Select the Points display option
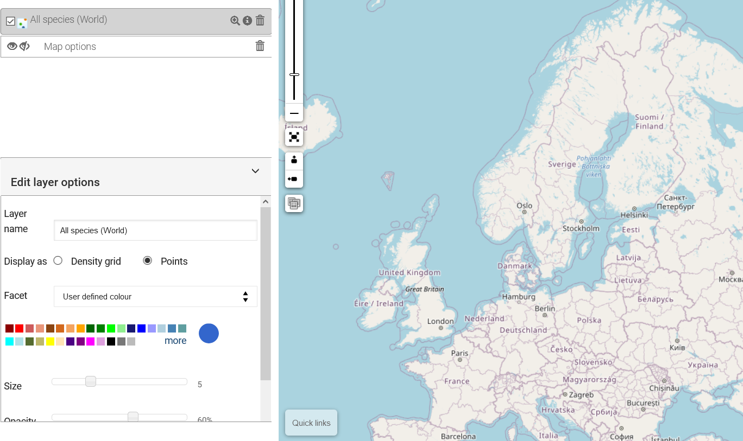 tap(147, 260)
